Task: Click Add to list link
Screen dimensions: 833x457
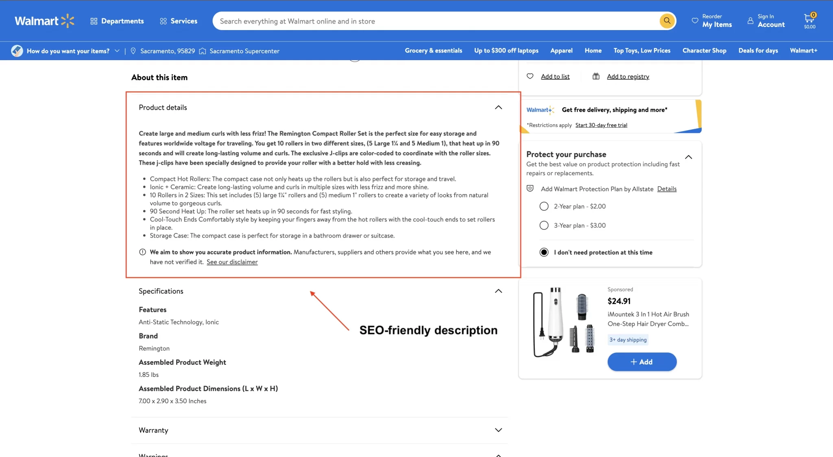Action: click(555, 76)
